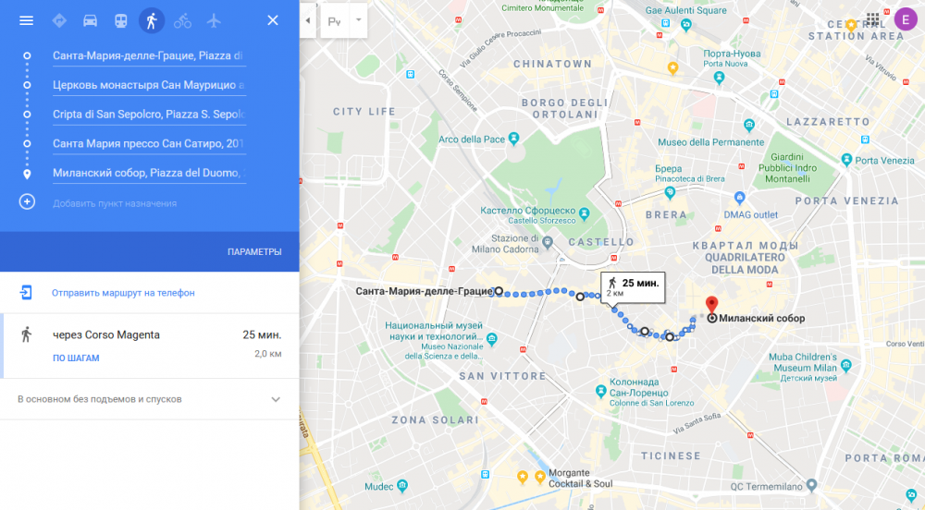Switch to public transit mode icon
This screenshot has width=925, height=510.
point(121,20)
